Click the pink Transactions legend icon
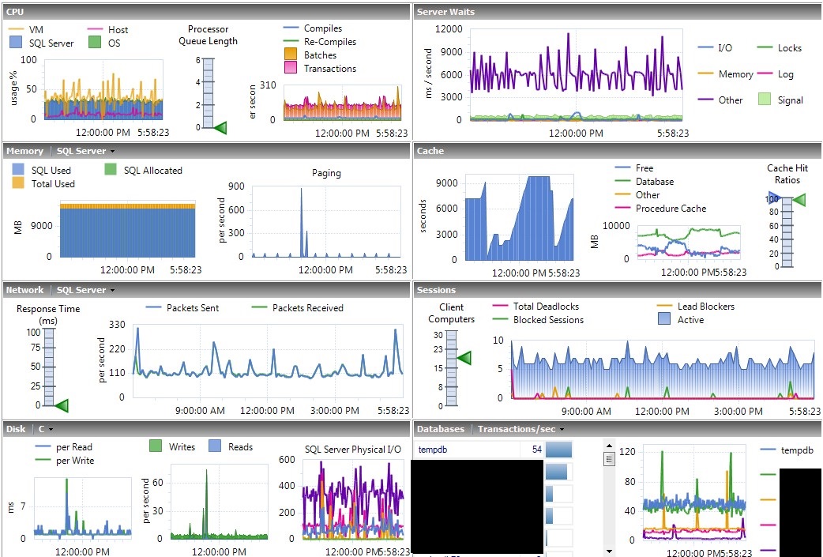Image resolution: width=823 pixels, height=557 pixels. click(x=290, y=69)
